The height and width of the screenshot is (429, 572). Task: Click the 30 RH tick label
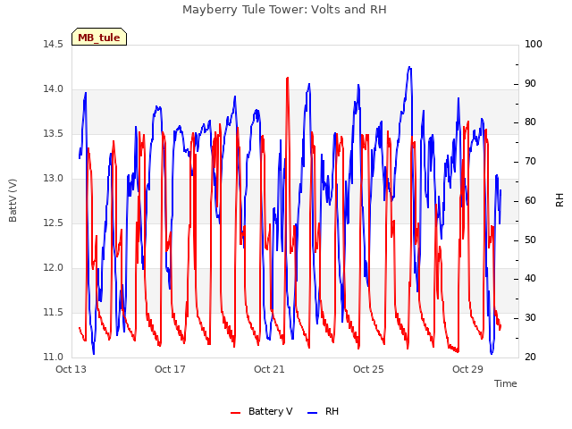coord(530,318)
